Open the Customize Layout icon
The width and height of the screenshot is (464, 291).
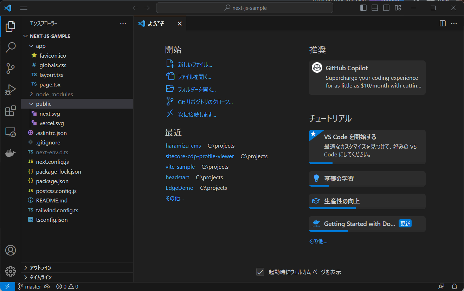[398, 8]
